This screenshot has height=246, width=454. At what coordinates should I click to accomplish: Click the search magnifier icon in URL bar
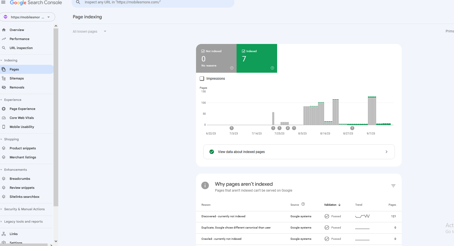pyautogui.click(x=78, y=2)
